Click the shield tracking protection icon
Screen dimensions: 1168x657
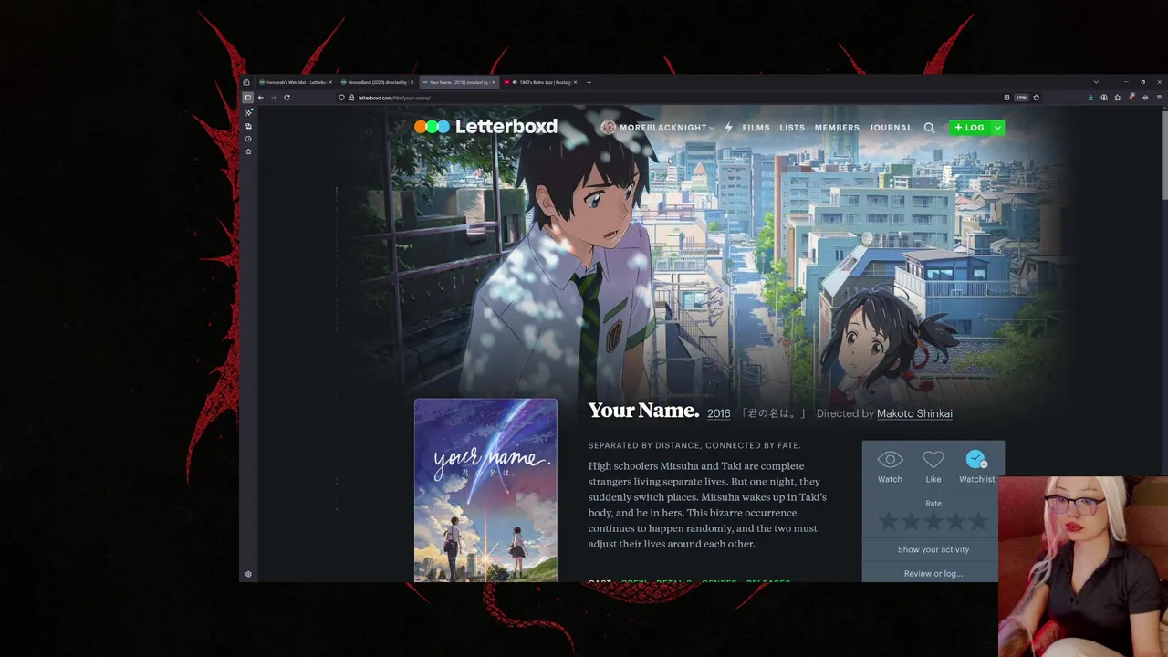coord(341,98)
